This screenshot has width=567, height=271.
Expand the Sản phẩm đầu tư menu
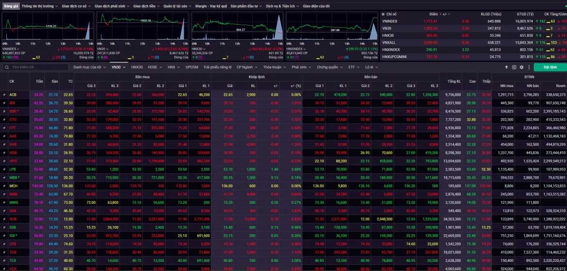(246, 6)
